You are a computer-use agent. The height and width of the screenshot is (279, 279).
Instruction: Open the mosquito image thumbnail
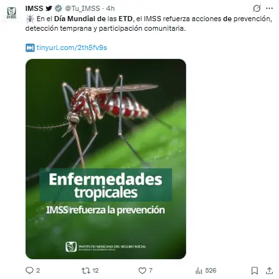[x=106, y=159]
